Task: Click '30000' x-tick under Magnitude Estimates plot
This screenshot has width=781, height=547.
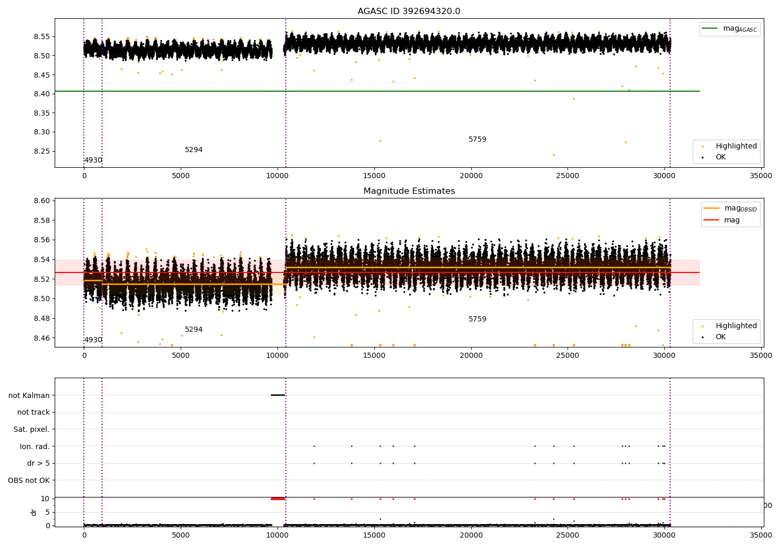Action: coord(664,355)
